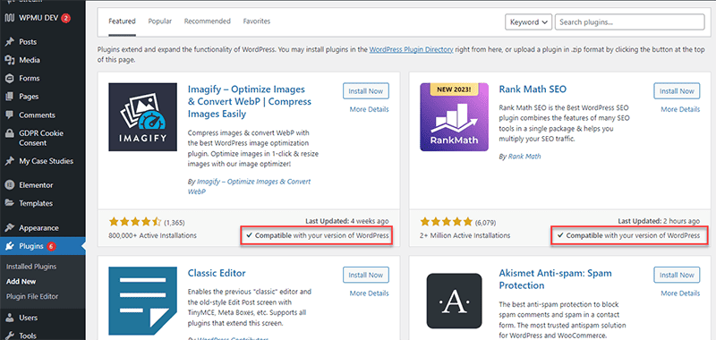This screenshot has width=716, height=340.
Task: Click the Elementor sidebar icon
Action: coord(9,185)
